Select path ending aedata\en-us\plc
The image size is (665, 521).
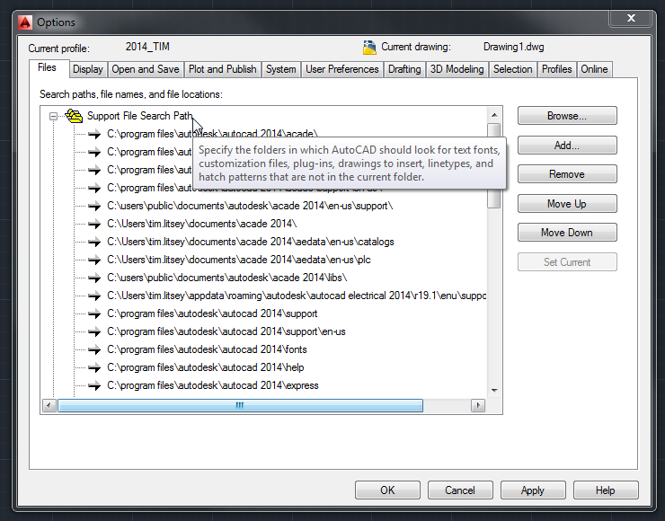[239, 260]
